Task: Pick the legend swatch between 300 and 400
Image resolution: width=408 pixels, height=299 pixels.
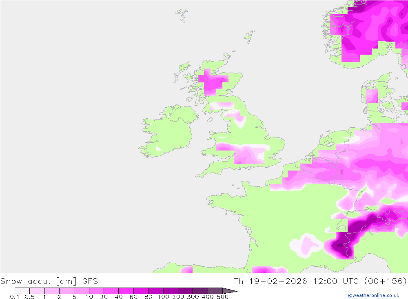Action: (x=200, y=291)
